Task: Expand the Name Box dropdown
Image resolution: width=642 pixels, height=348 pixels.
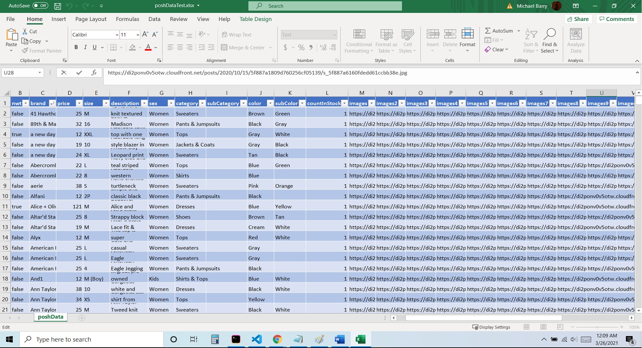Action: (x=40, y=73)
